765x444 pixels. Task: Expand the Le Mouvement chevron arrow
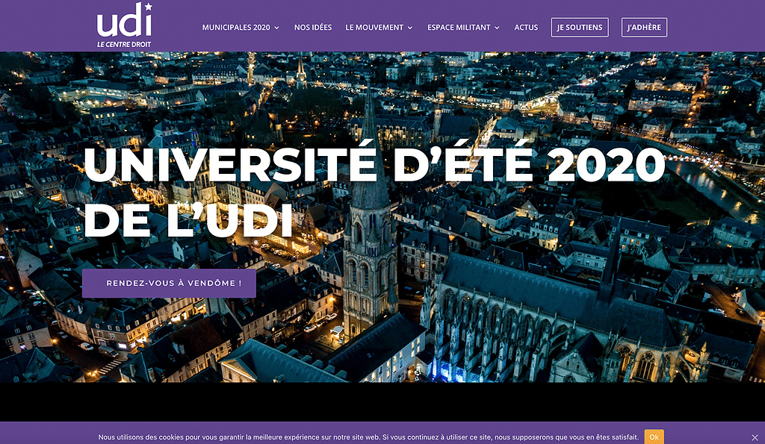click(x=409, y=28)
